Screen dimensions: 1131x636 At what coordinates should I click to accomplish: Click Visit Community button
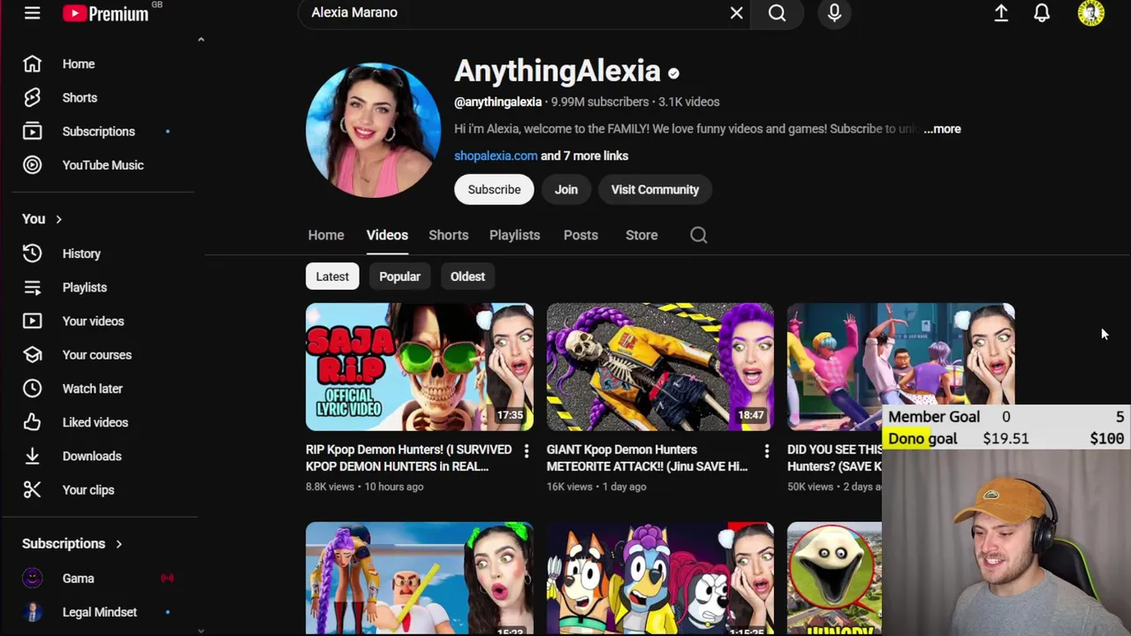(655, 190)
